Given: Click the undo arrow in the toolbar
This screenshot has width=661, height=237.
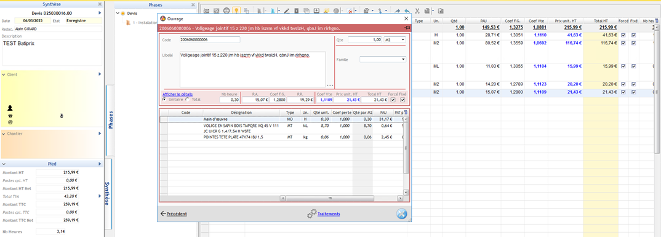Looking at the screenshot, I should [x=407, y=10].
